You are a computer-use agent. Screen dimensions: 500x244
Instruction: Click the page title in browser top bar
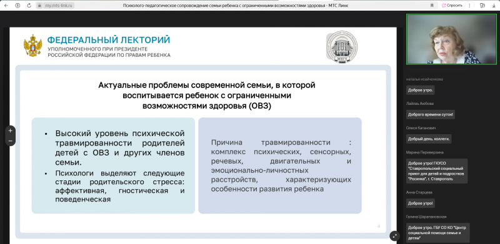click(236, 6)
